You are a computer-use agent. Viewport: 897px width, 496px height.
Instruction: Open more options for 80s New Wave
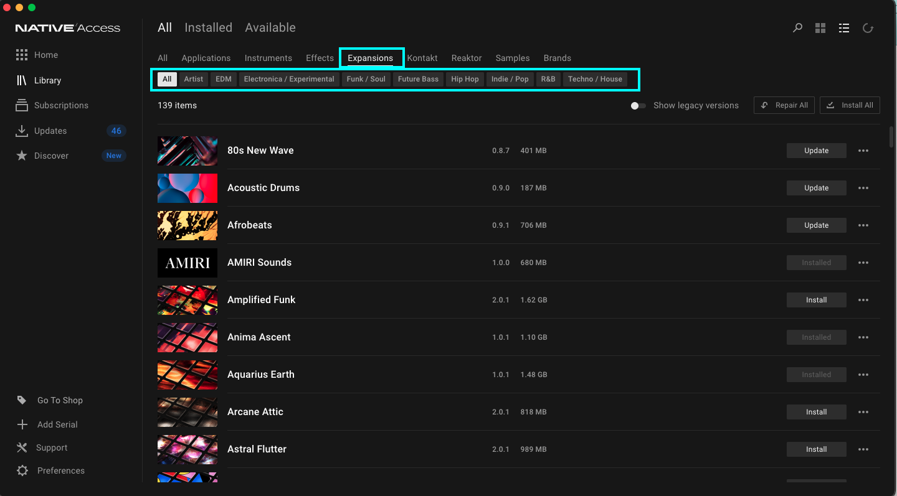pos(863,151)
